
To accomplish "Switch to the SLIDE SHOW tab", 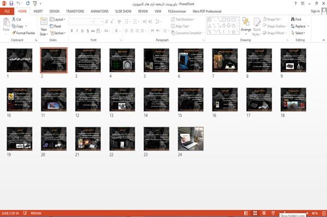I will [x=123, y=11].
